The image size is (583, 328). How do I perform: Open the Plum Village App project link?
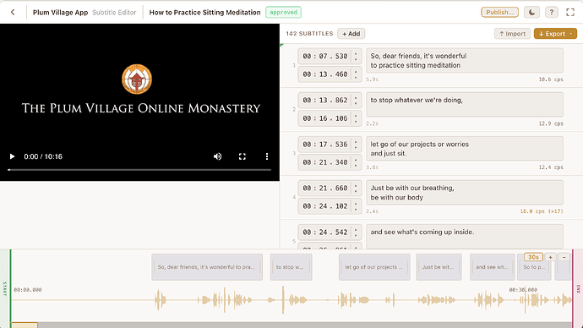click(60, 13)
